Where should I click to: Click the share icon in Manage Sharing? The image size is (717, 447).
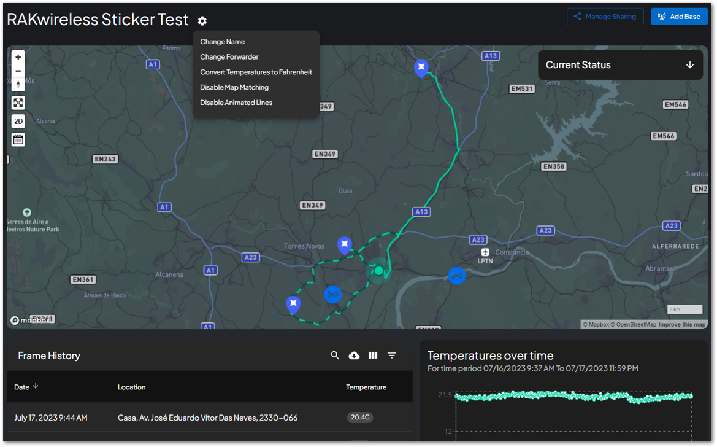coord(578,17)
